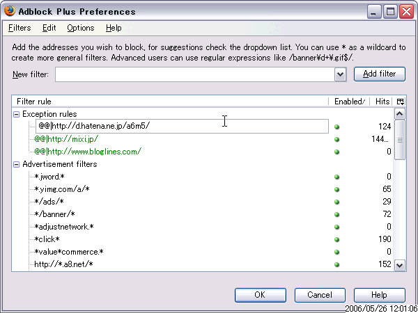Click the Add filter button
This screenshot has height=313, width=418.
point(380,74)
